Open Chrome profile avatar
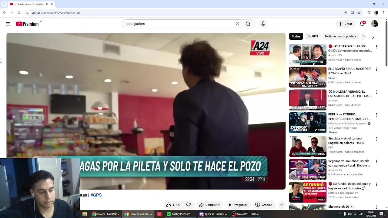 (376, 13)
